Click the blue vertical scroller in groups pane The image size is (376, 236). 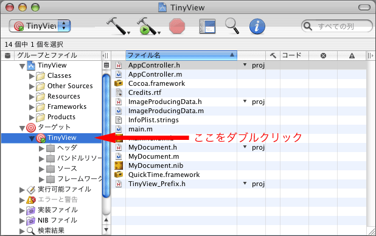[106, 136]
